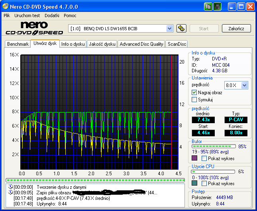257x211 pixels.
Task: Open the prędkość 8.0X speed dropdown
Action: pos(244,85)
